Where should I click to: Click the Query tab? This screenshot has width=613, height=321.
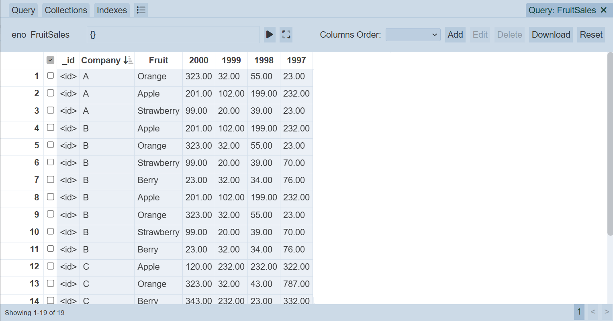pos(23,10)
